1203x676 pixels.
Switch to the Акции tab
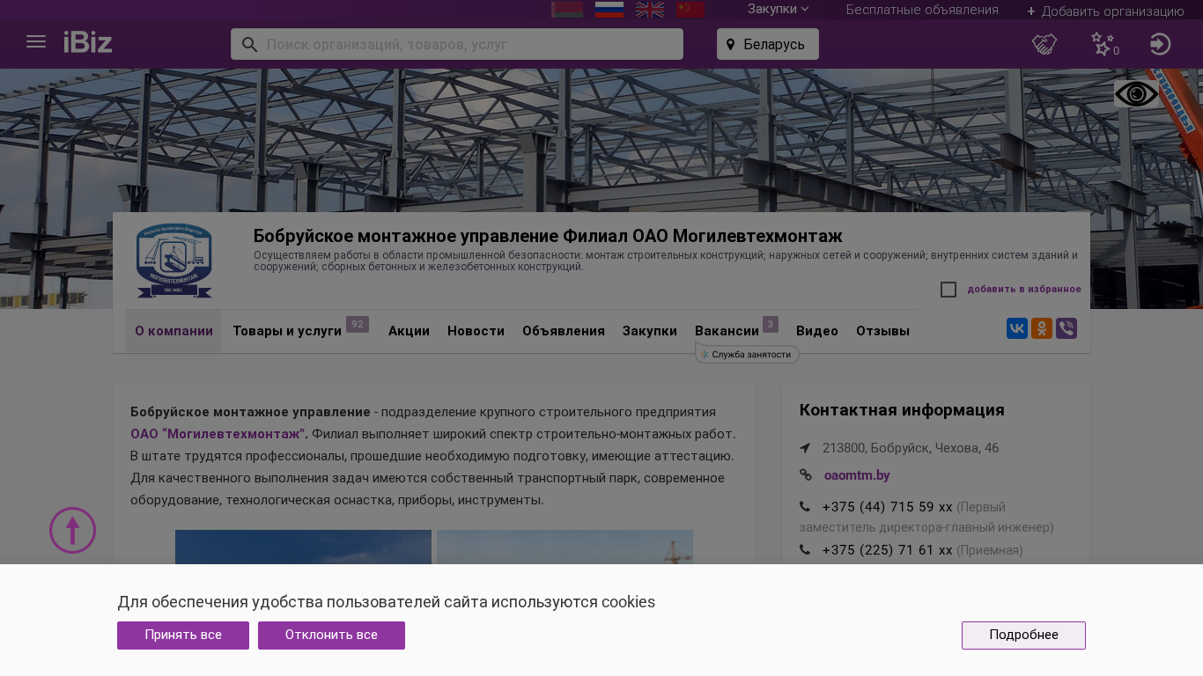pyautogui.click(x=409, y=331)
